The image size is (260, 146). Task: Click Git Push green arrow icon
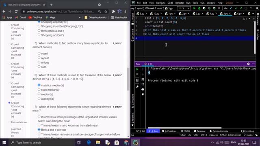241,8
